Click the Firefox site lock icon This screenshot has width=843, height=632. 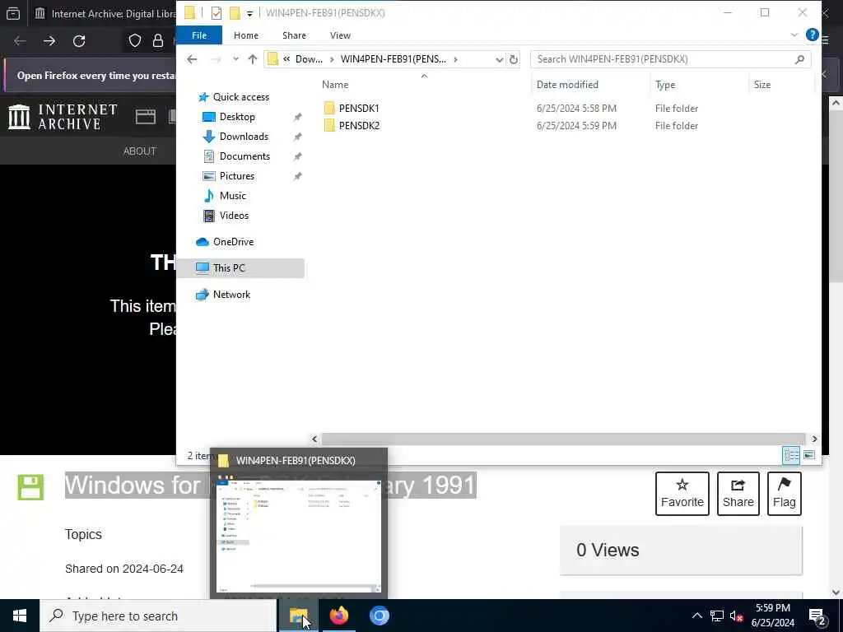coord(157,41)
